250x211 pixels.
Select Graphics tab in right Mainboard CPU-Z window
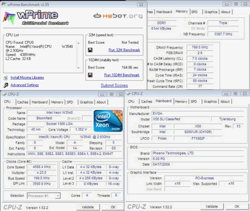[x=210, y=102]
